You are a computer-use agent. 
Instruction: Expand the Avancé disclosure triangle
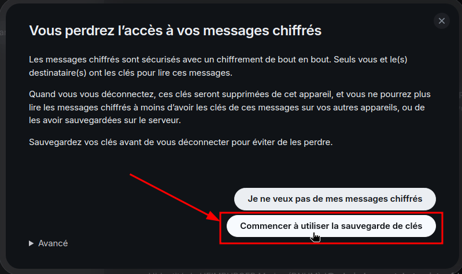(31, 243)
